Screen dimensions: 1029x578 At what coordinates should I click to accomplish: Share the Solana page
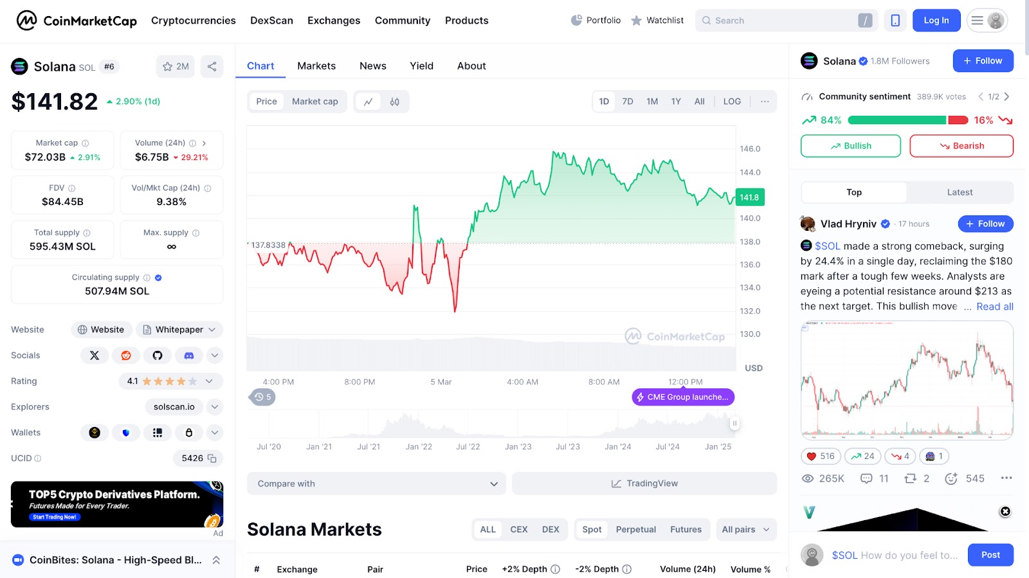click(212, 66)
